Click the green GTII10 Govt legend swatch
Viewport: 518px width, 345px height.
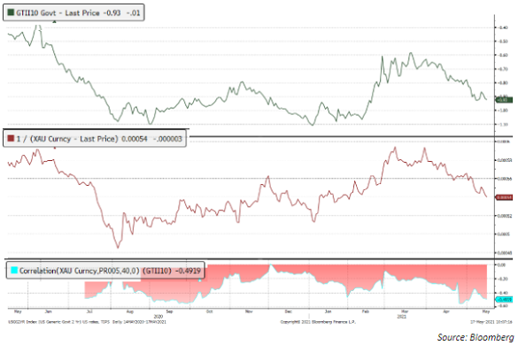point(11,12)
